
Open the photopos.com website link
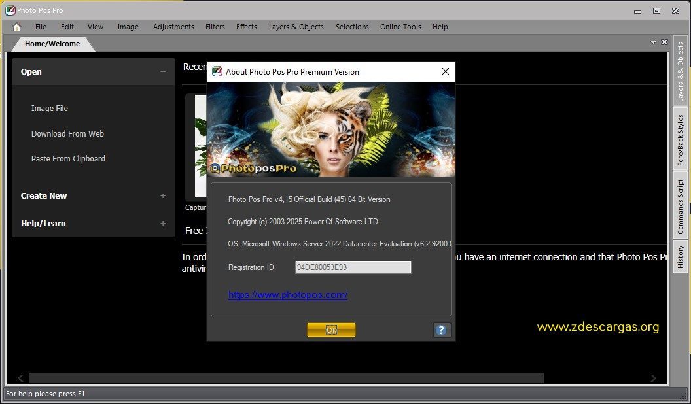(288, 295)
